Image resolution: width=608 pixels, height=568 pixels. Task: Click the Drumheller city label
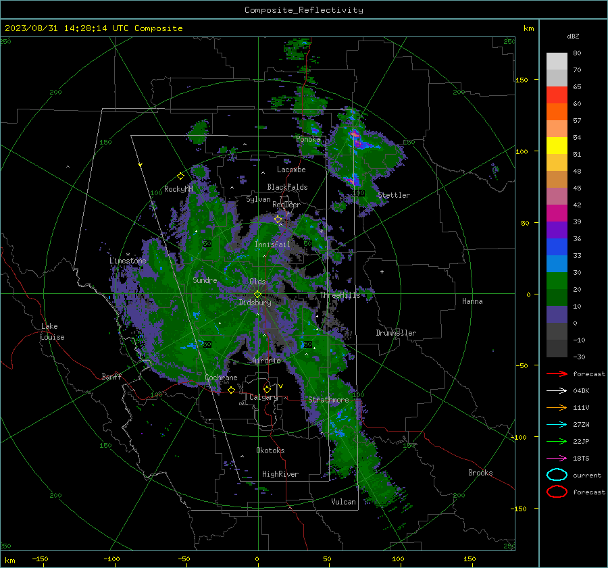[396, 333]
